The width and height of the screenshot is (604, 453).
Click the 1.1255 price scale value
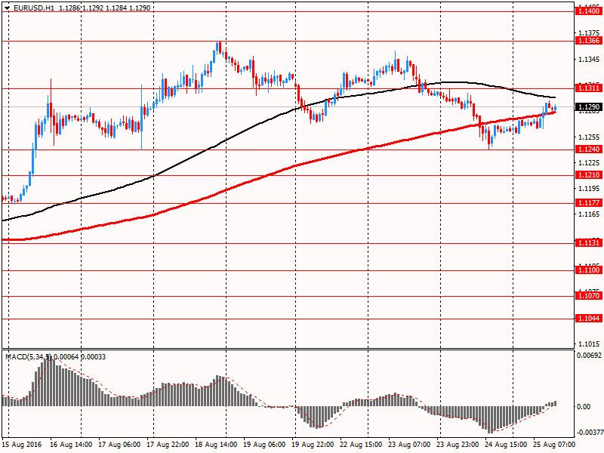click(589, 137)
